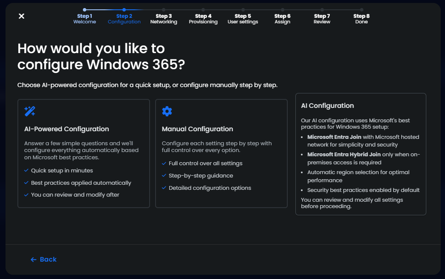Click 'Step-by-step guidance' text
445x279 pixels.
click(x=201, y=175)
